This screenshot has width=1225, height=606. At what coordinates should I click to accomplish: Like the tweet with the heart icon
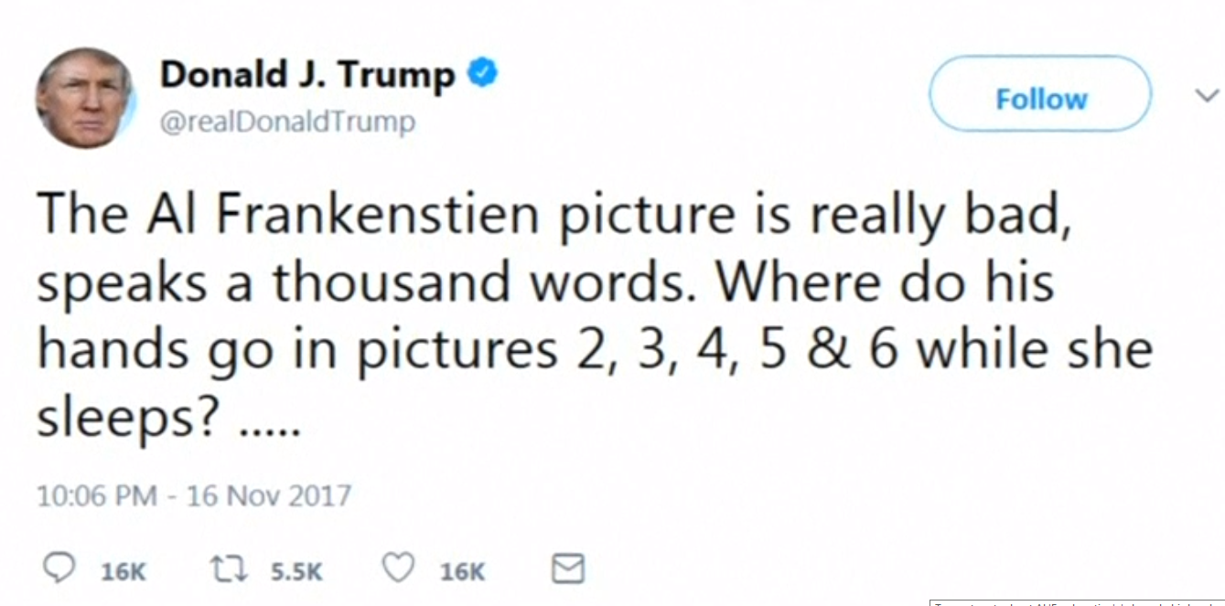(x=398, y=569)
